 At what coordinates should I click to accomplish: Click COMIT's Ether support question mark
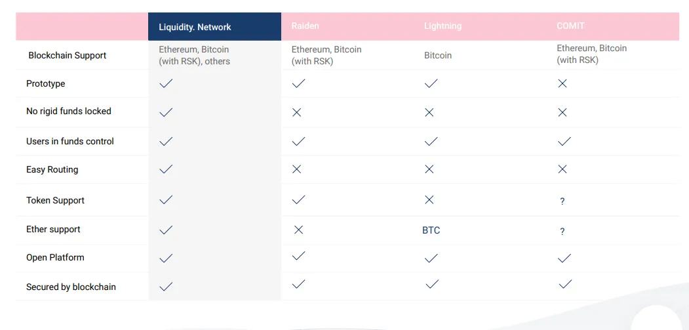coord(562,232)
